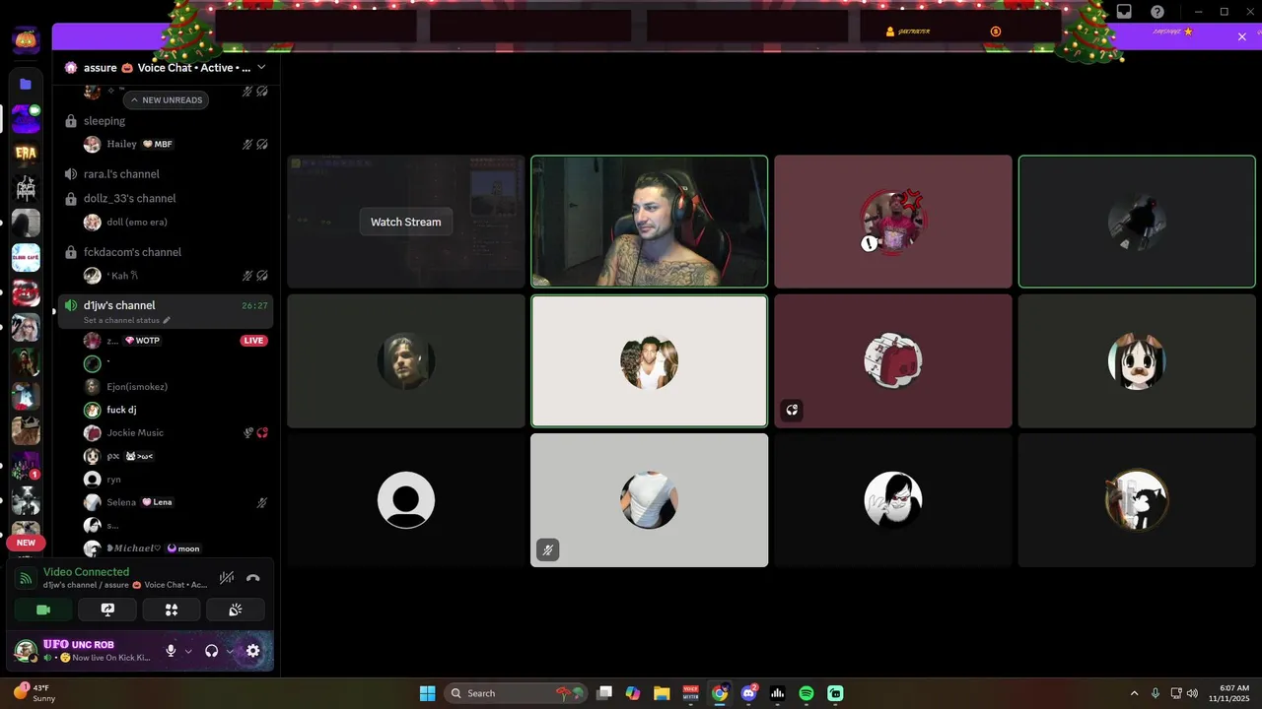
Task: Open Discord from the taskbar
Action: (748, 693)
